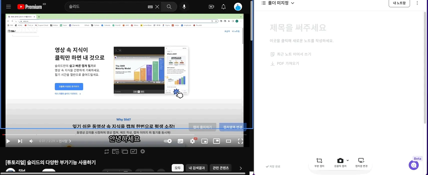Viewport: 428px width, 175px height.
Task: Enter fullscreen mode
Action: (x=241, y=141)
